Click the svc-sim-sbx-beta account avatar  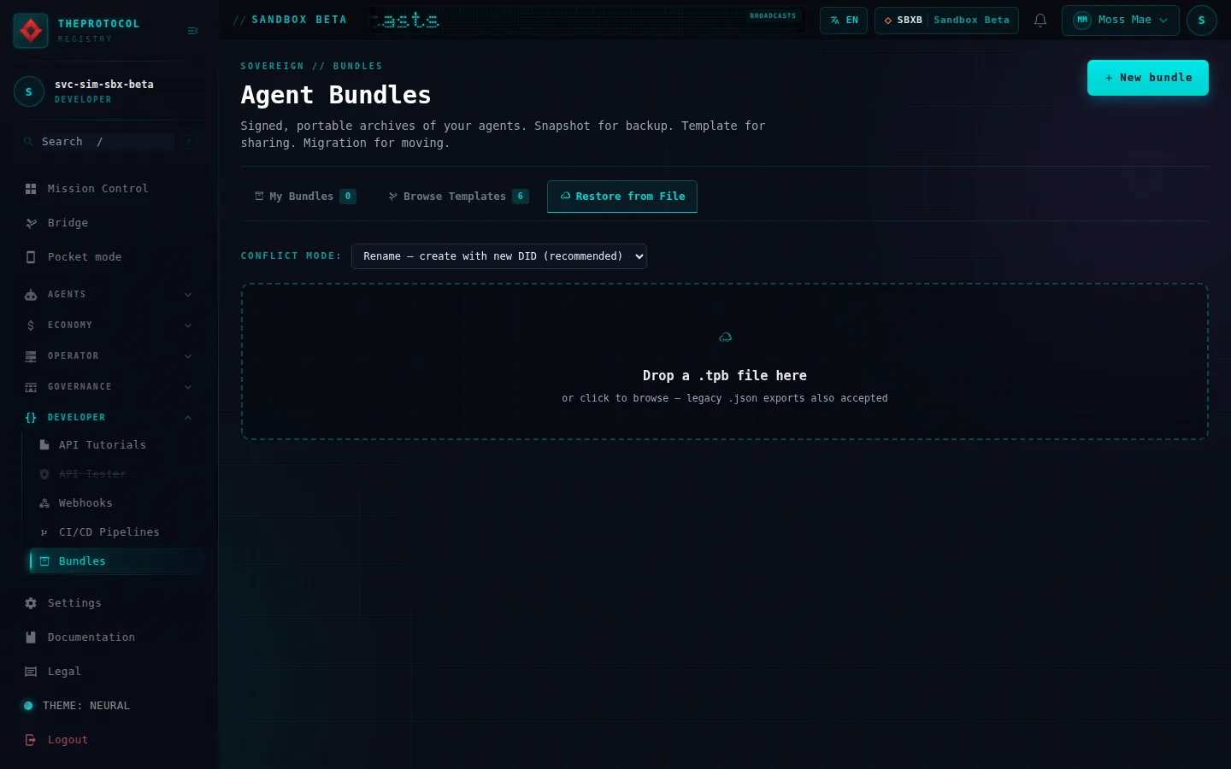29,91
